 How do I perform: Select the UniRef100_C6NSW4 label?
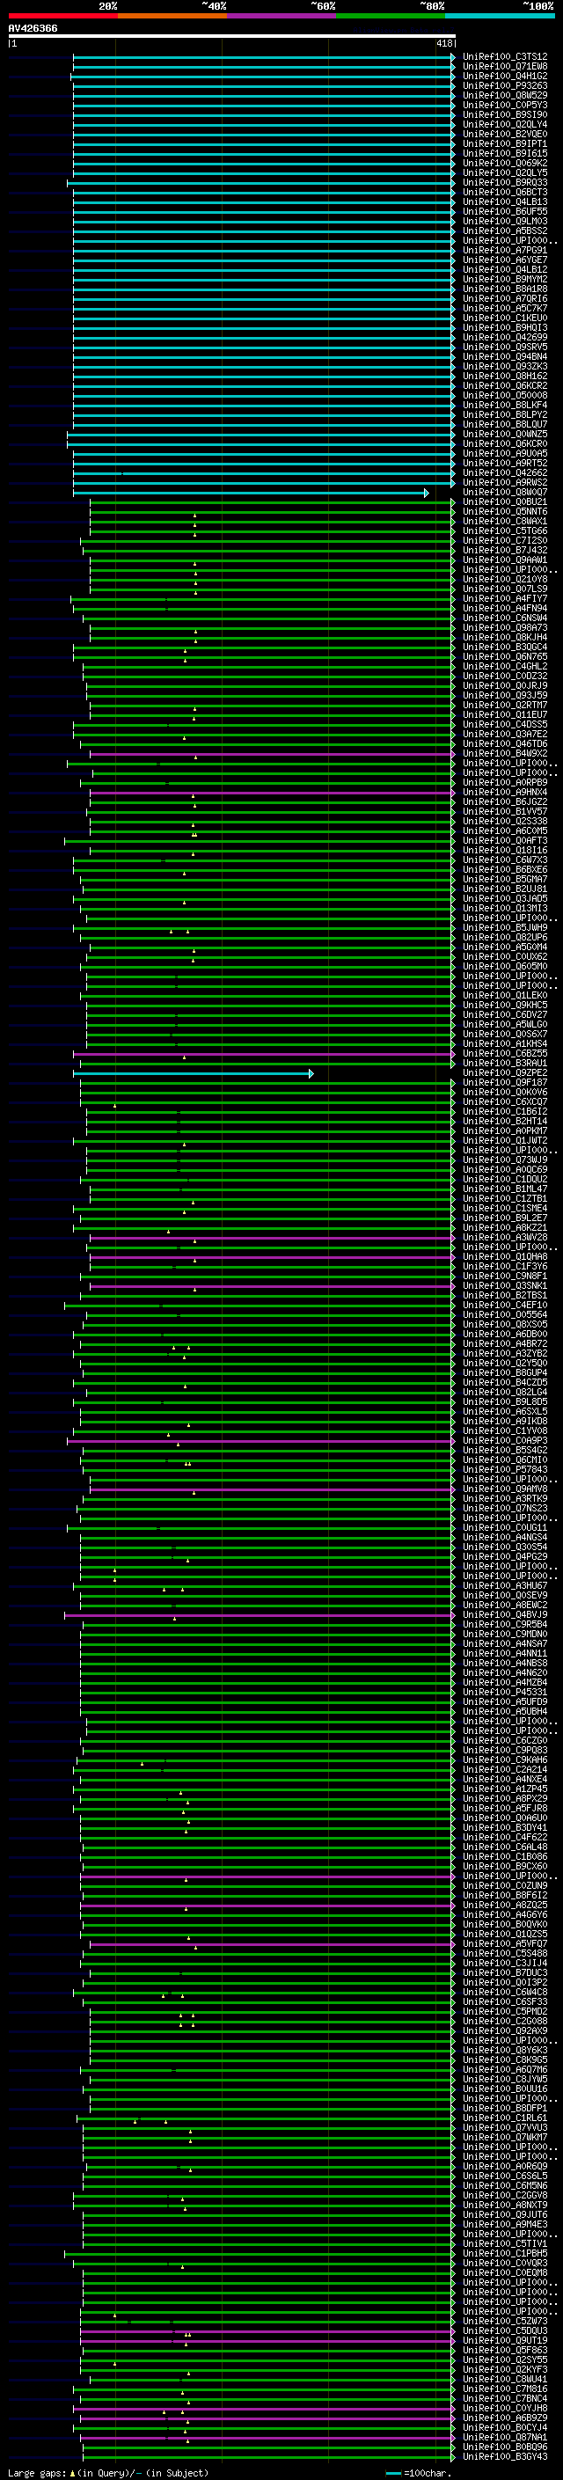point(504,618)
